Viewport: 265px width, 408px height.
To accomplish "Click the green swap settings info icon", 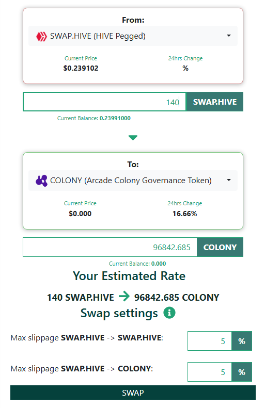I will tap(169, 313).
